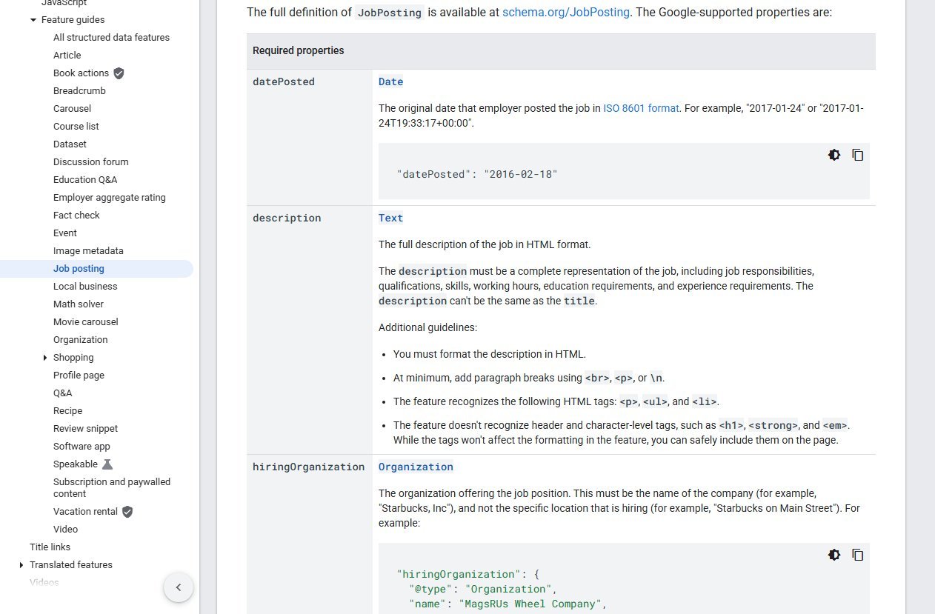Copy the hiringOrganization code sample
The image size is (935, 614).
click(858, 555)
